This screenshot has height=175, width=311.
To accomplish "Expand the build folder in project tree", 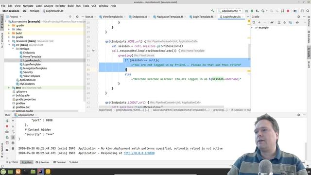I will (x=9, y=34).
